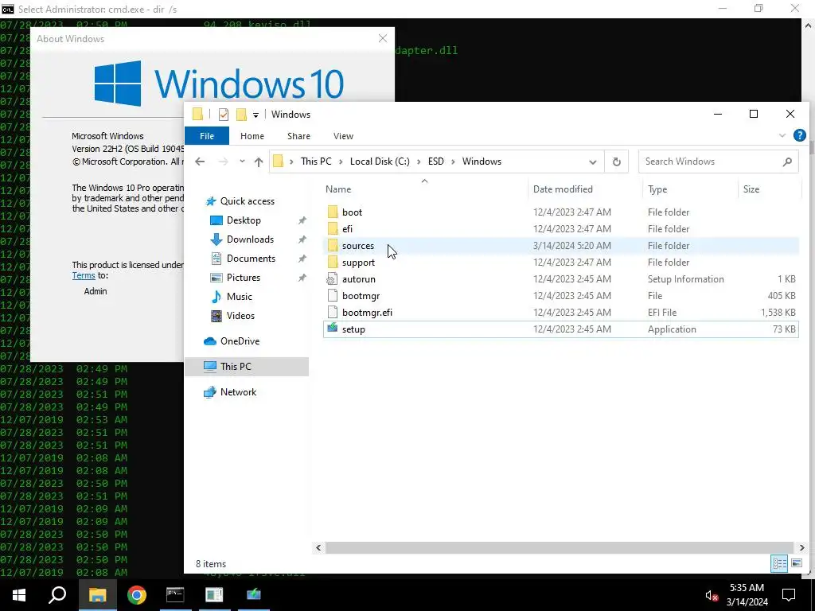
Task: Click the search magnifier icon in Explorer
Action: (x=787, y=162)
